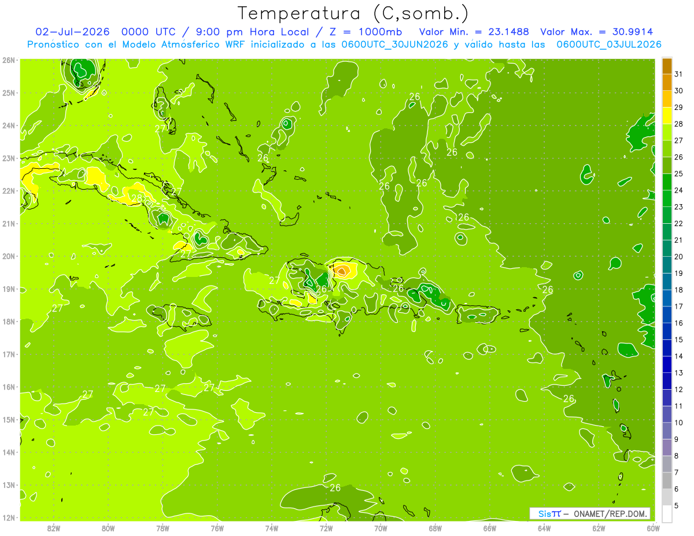Click the title "Temperatura (C,somb.)"
The height and width of the screenshot is (536, 694).
tap(353, 13)
